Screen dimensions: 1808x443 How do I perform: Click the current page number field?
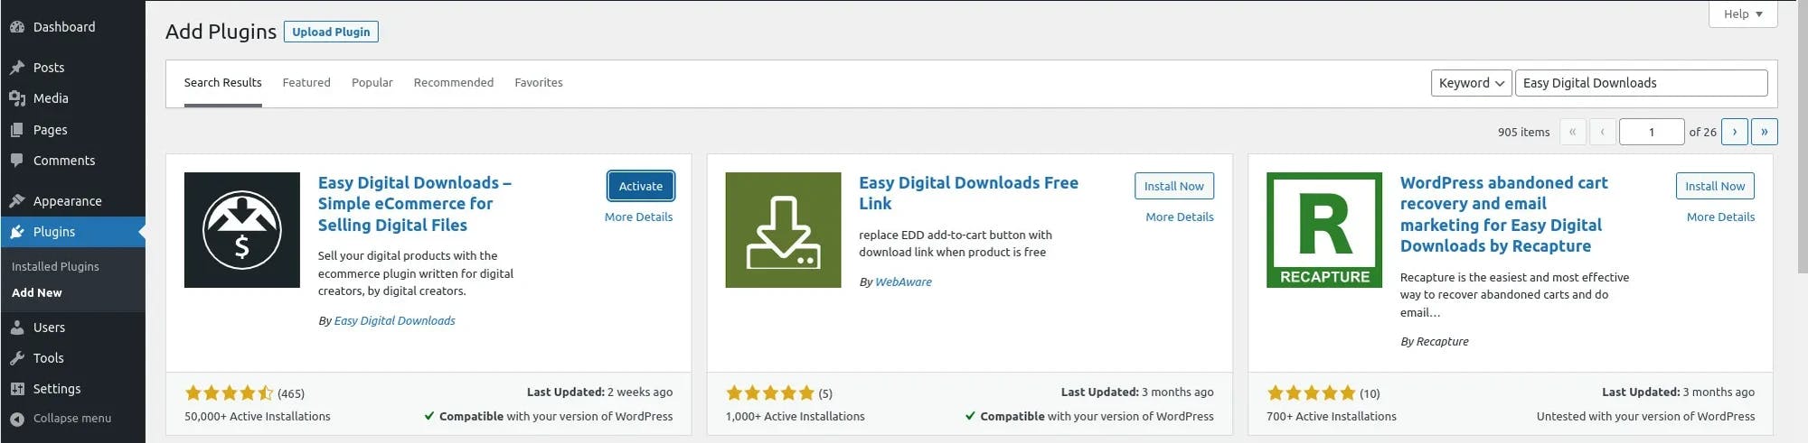1652,132
